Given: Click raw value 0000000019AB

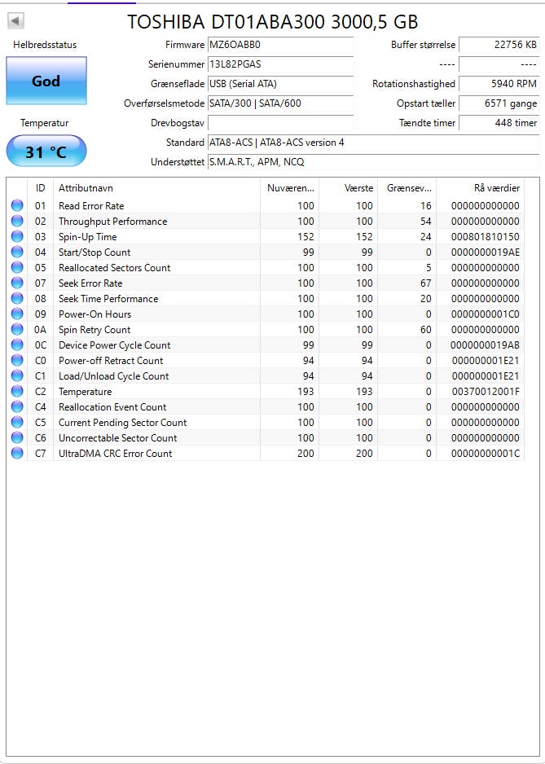Looking at the screenshot, I should coord(486,345).
